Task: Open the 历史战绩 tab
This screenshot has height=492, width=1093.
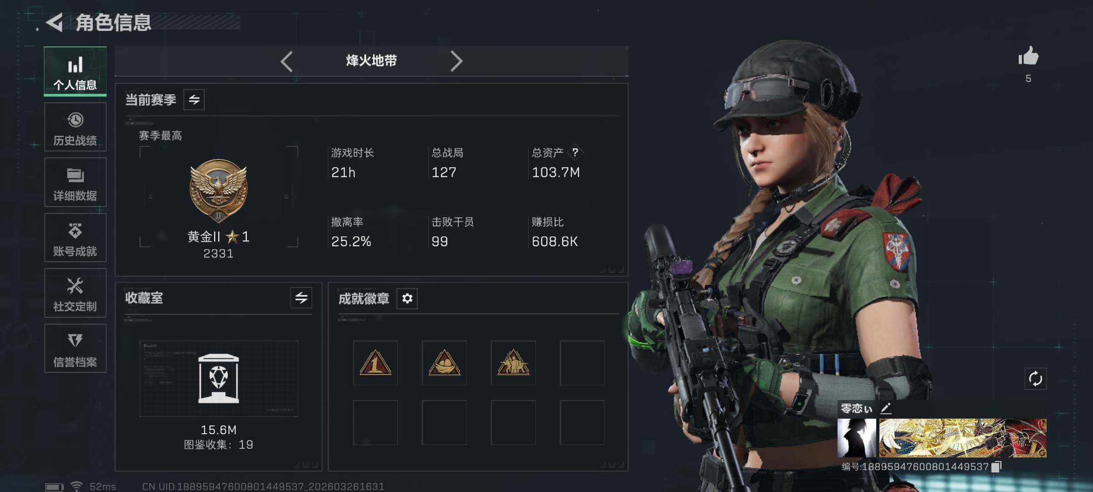Action: click(75, 127)
